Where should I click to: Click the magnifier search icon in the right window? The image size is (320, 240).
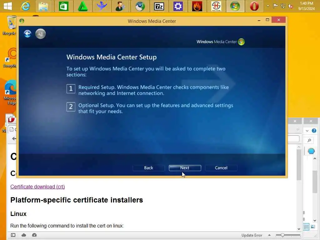pos(309,140)
